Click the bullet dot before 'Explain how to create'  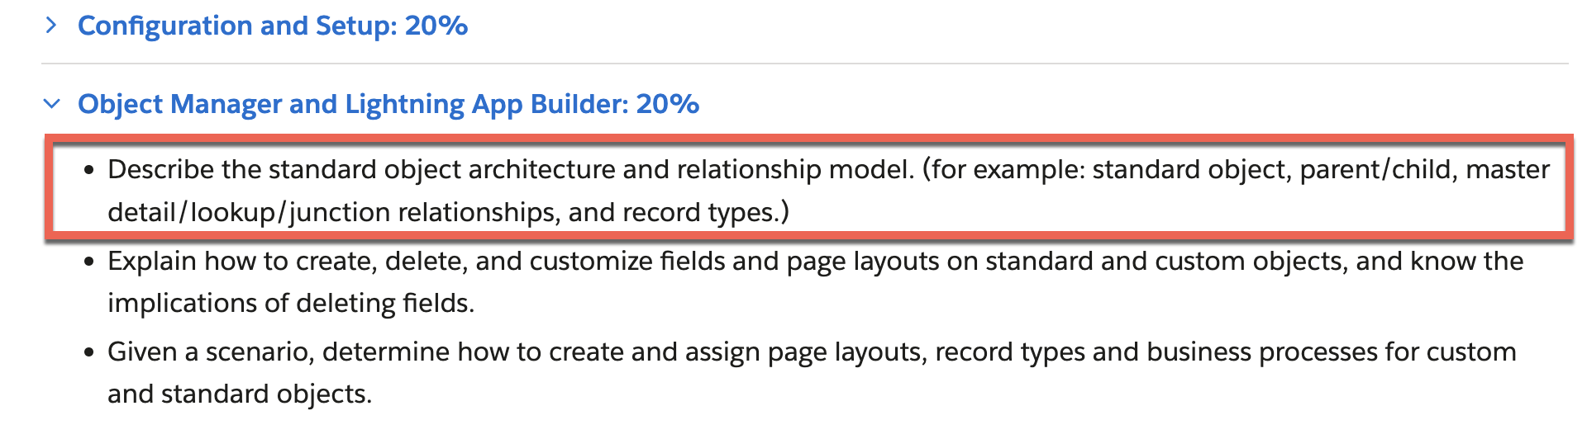tap(89, 262)
